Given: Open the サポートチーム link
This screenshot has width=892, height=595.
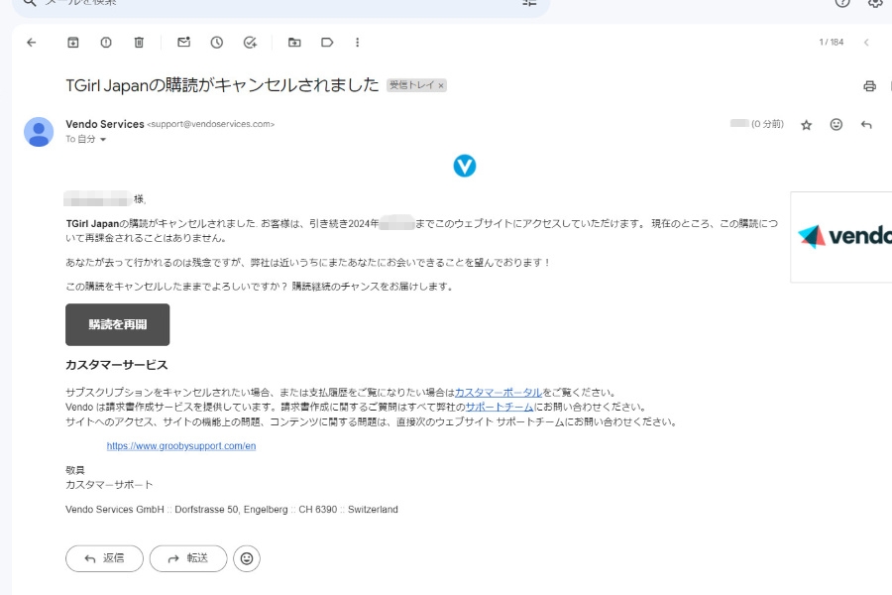Looking at the screenshot, I should pos(500,408).
